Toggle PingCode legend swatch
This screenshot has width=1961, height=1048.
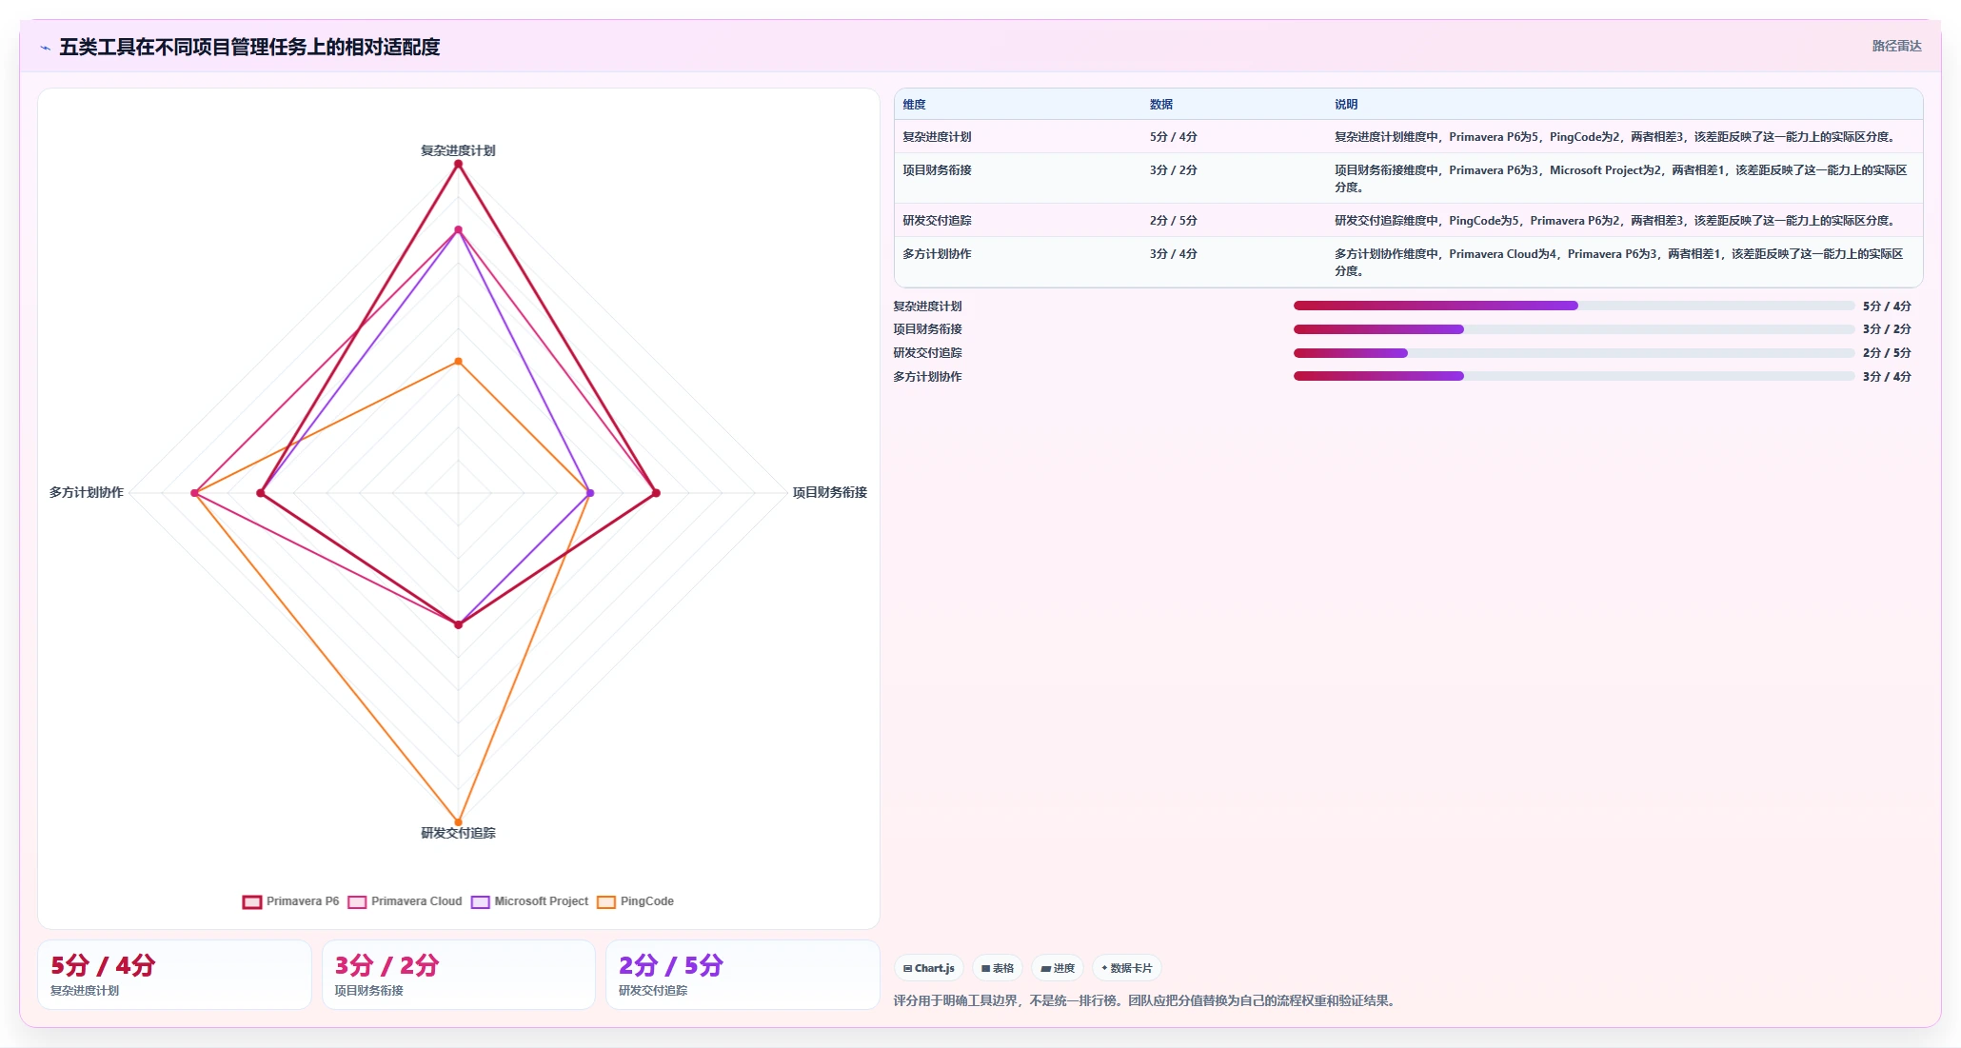coord(606,901)
